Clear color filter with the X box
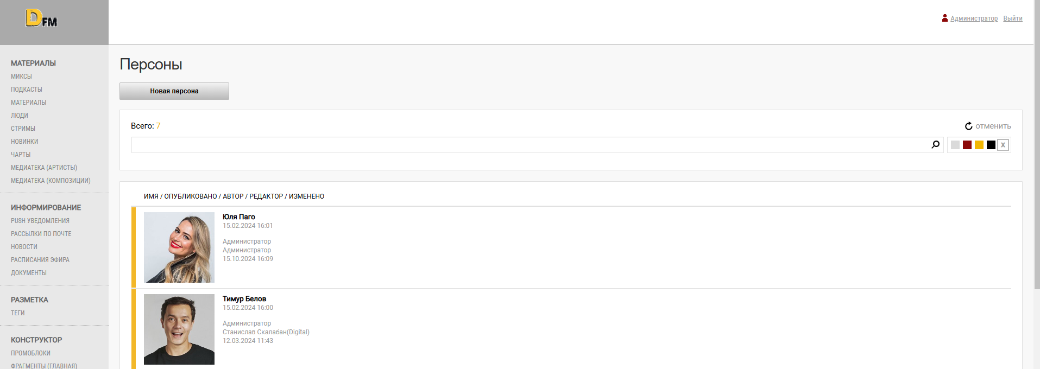The image size is (1040, 369). pos(1003,145)
